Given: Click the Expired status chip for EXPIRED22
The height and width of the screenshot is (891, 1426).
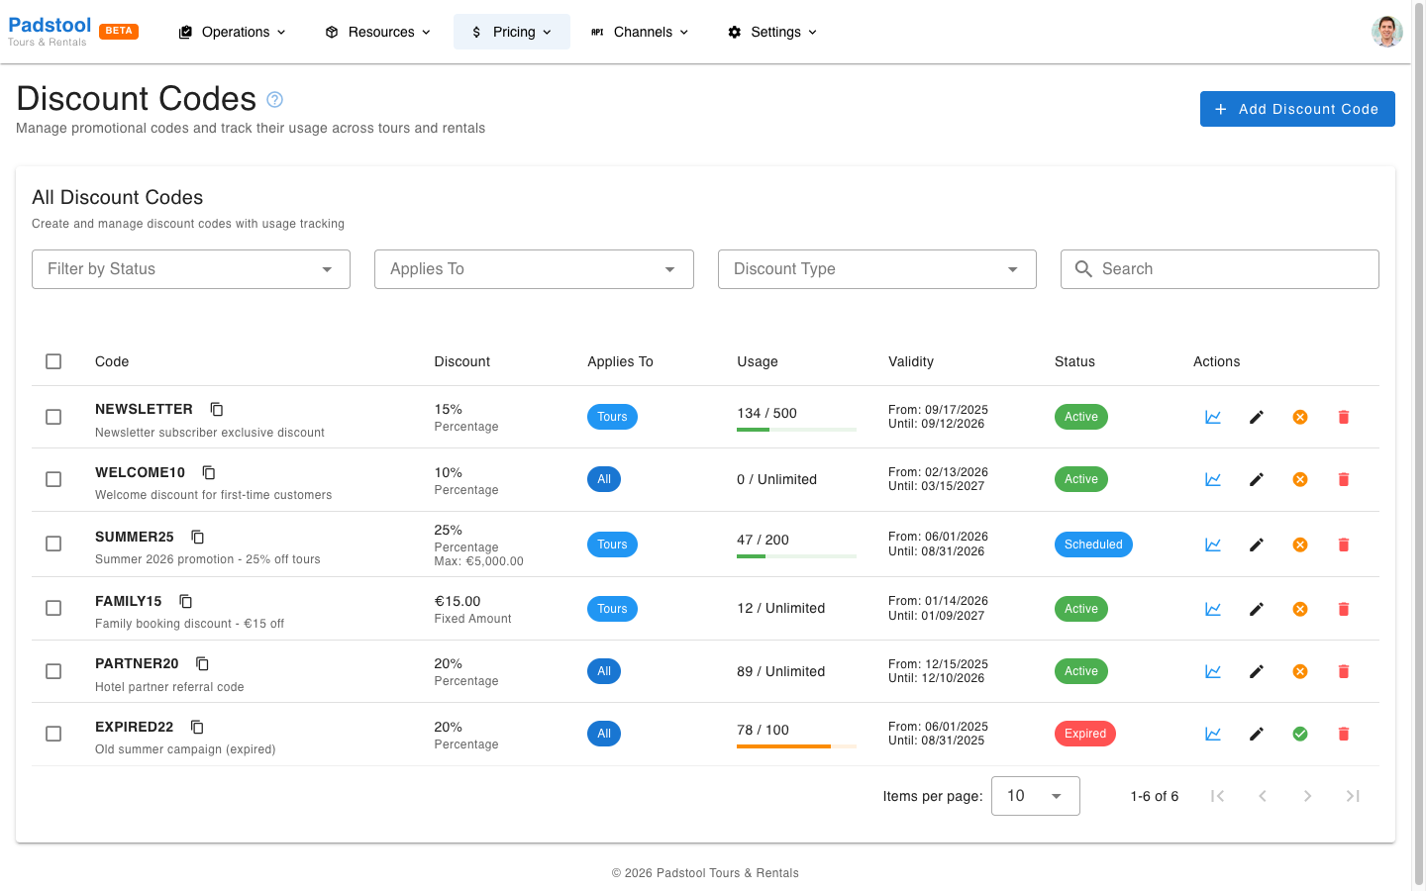Looking at the screenshot, I should (x=1085, y=734).
